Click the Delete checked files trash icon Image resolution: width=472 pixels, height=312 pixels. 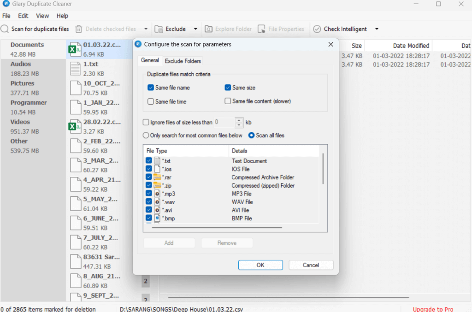(78, 29)
